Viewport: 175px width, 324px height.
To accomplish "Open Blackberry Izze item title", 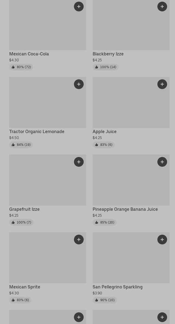I will pyautogui.click(x=108, y=54).
